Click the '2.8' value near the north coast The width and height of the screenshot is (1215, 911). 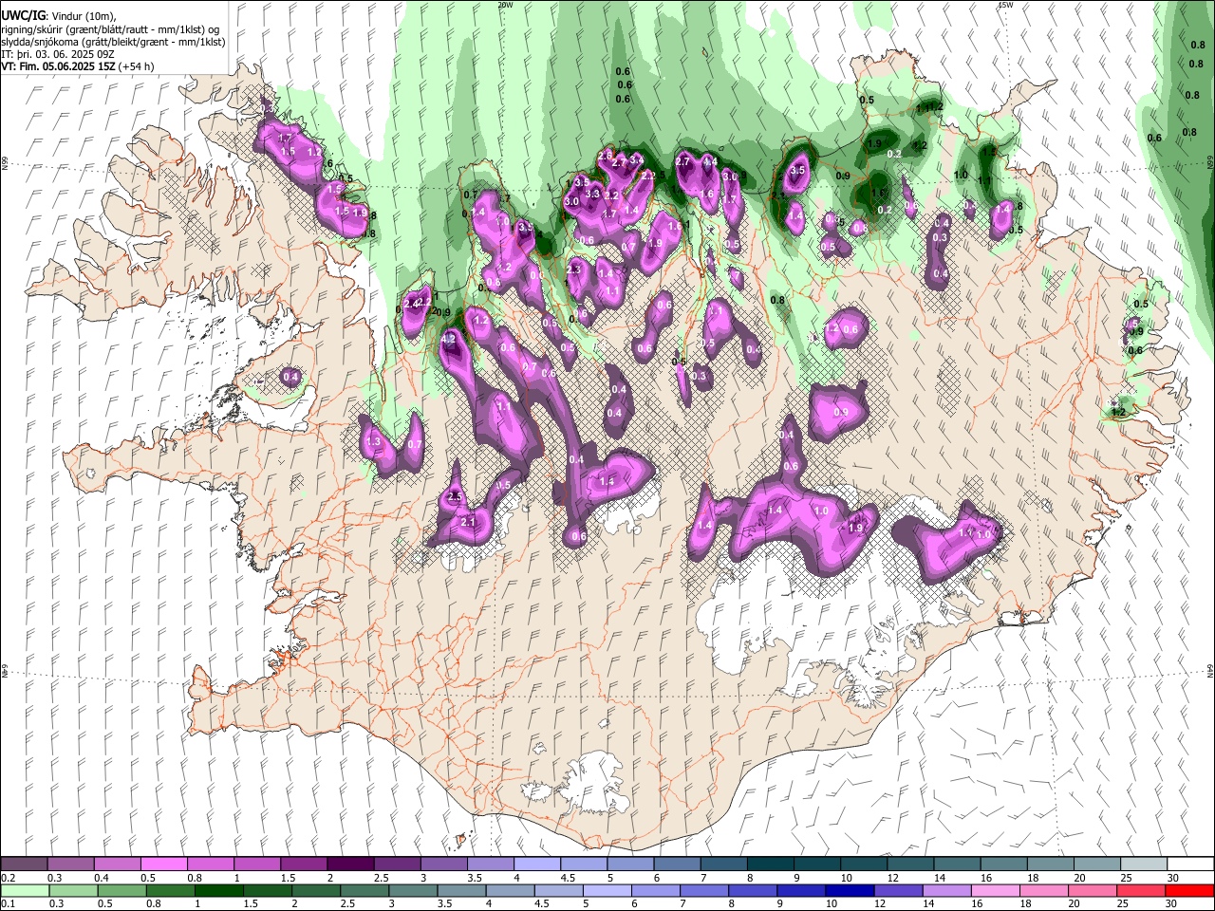pyautogui.click(x=605, y=155)
